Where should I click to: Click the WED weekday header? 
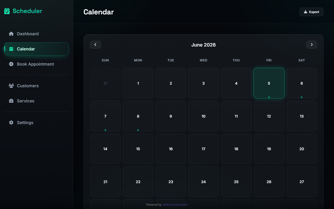coord(204,60)
